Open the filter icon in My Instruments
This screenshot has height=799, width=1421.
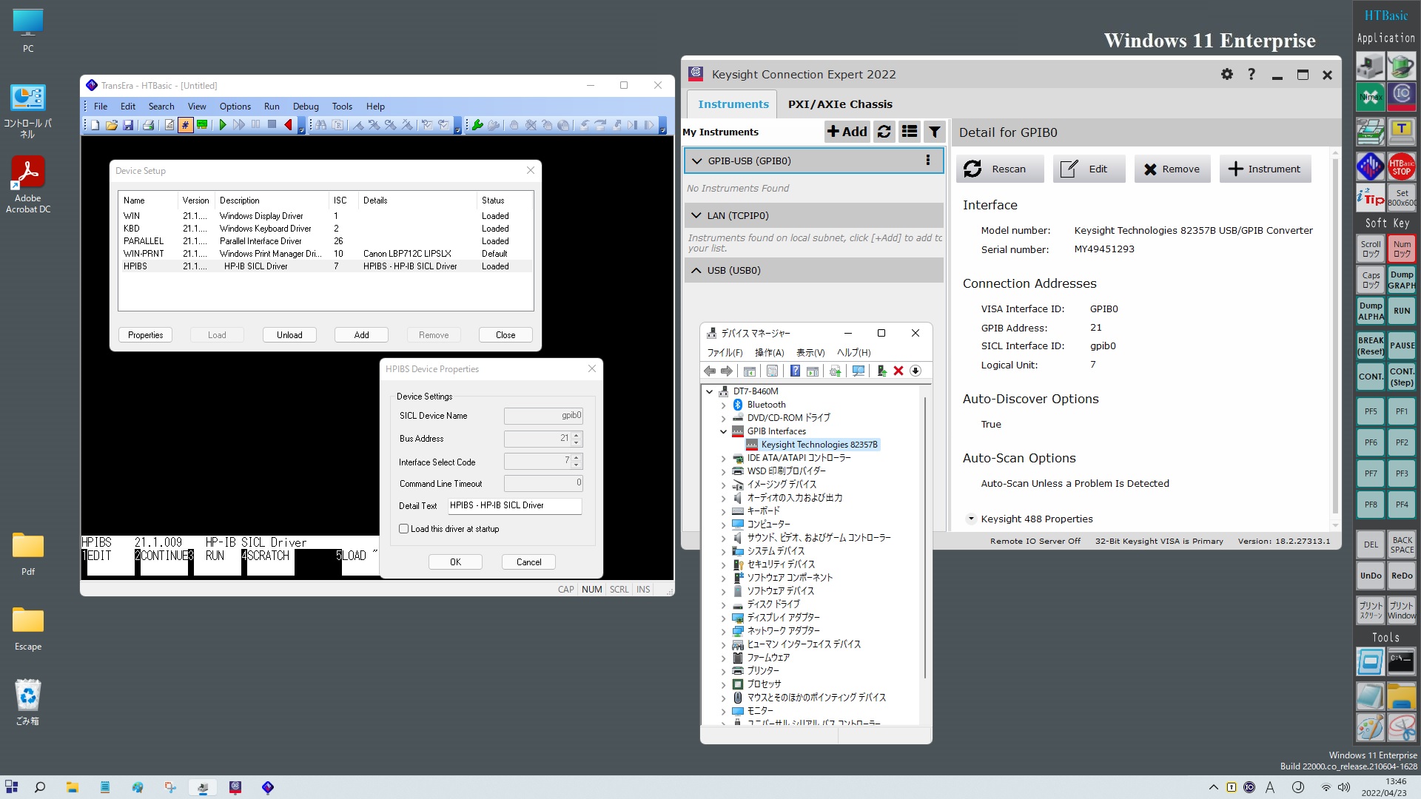pos(935,132)
